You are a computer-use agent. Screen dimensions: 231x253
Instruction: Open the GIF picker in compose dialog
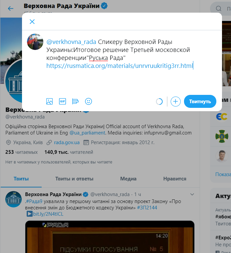click(63, 102)
